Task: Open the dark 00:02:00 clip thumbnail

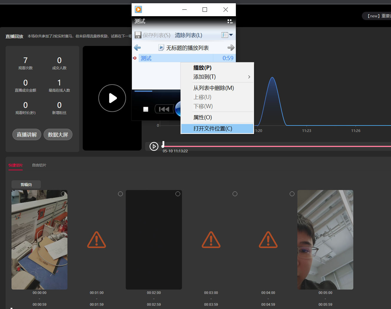Action: tap(154, 240)
